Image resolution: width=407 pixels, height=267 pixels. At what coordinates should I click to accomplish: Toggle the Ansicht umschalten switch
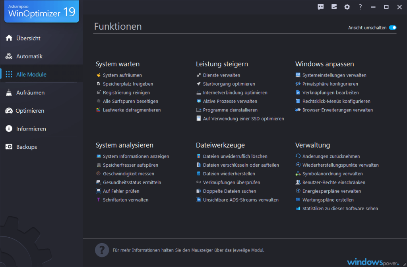coord(393,28)
